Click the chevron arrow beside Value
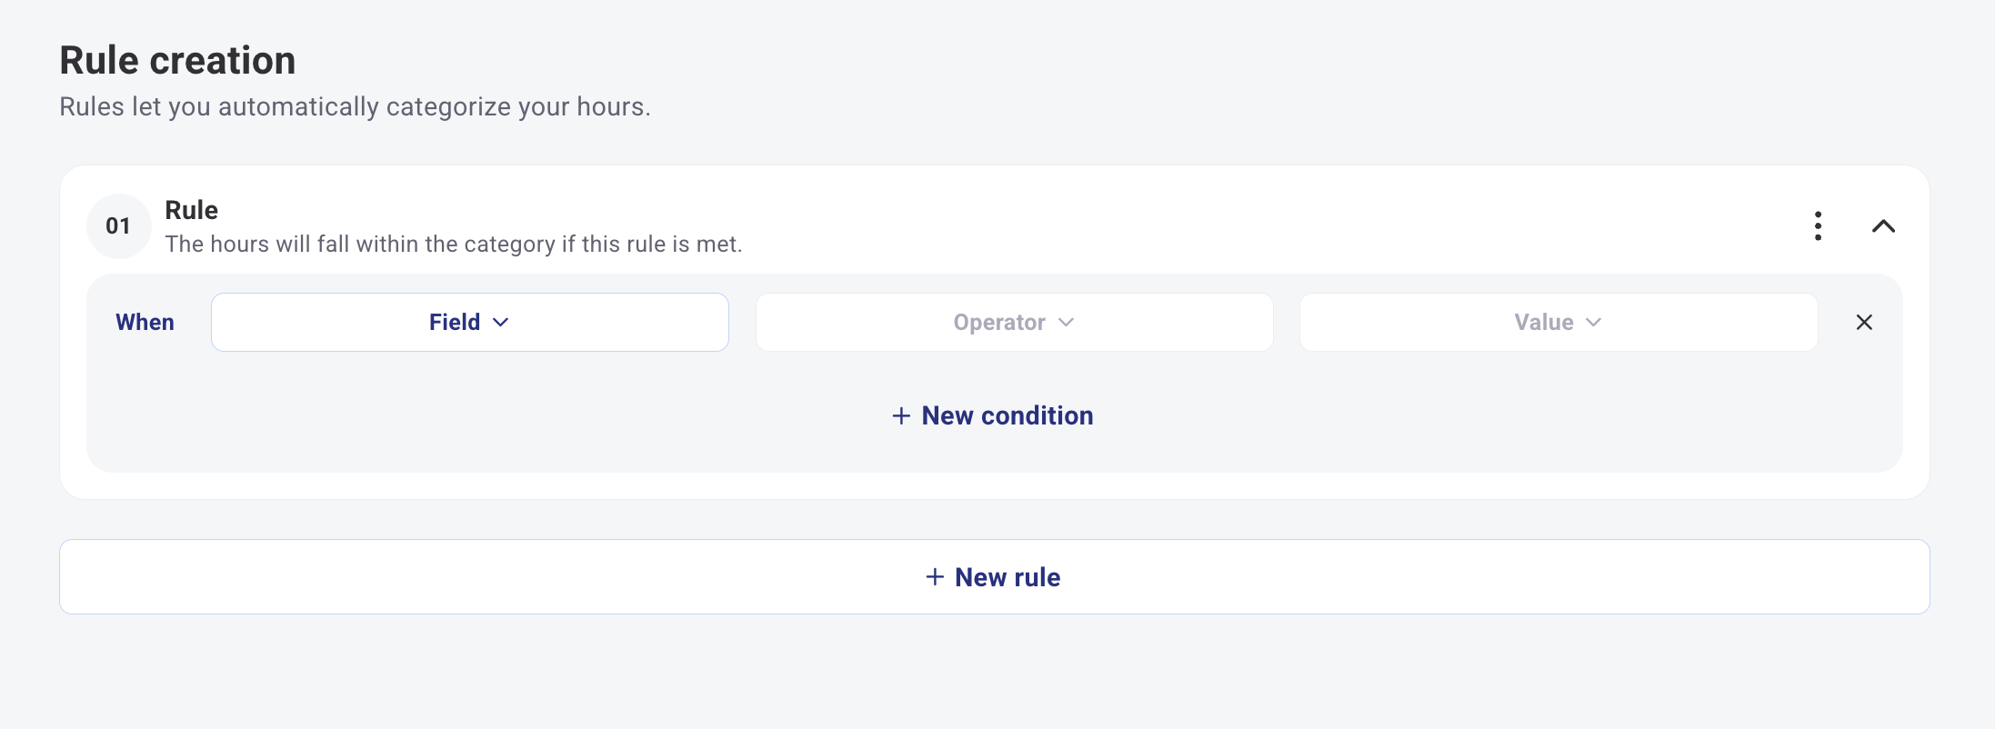This screenshot has height=729, width=1995. click(x=1593, y=322)
